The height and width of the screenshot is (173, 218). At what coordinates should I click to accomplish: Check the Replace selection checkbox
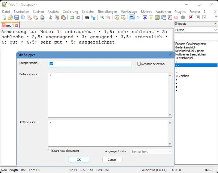point(139,64)
